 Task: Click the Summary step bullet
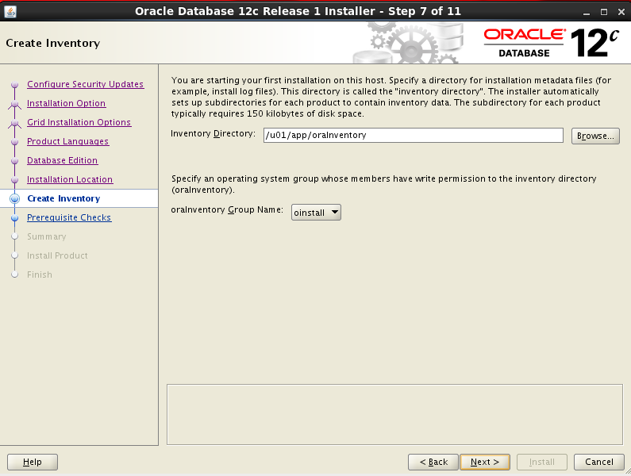[x=15, y=236]
